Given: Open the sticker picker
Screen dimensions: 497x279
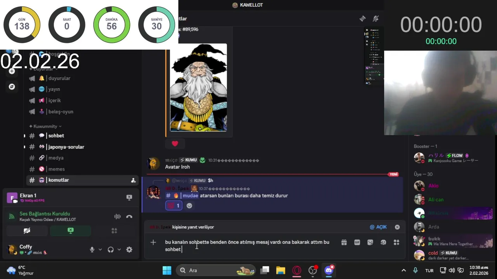Looking at the screenshot, I should [370, 242].
